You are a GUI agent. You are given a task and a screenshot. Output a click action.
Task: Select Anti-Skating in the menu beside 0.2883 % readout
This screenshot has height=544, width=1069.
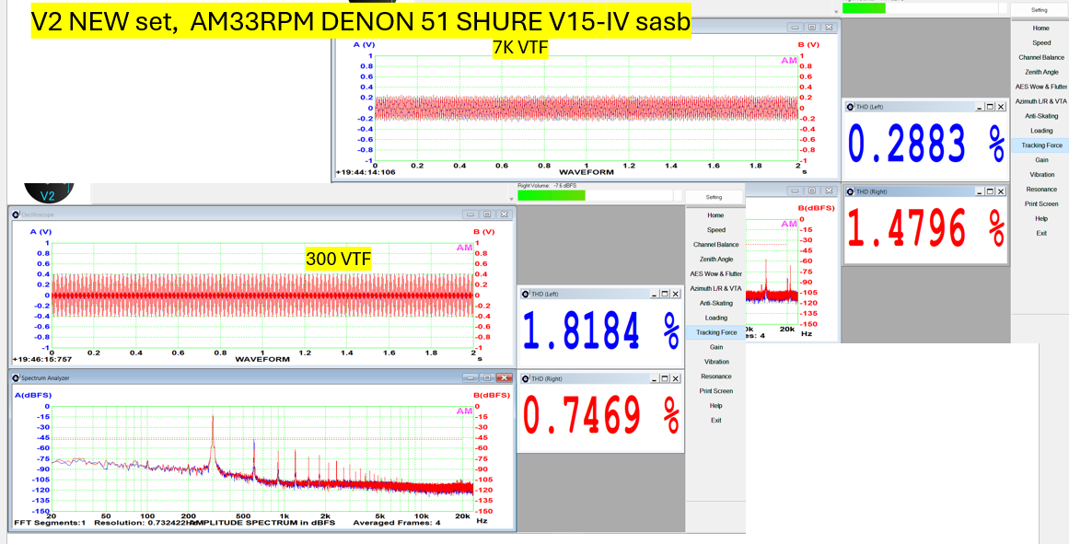tap(1041, 117)
